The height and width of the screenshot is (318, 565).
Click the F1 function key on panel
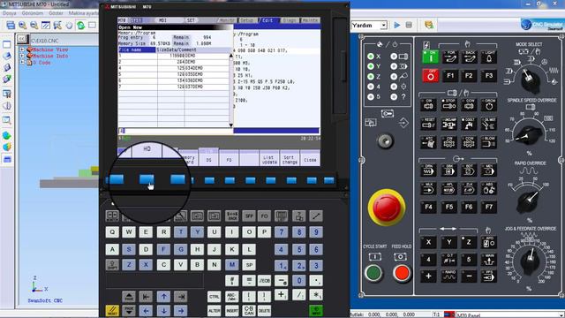(x=450, y=76)
